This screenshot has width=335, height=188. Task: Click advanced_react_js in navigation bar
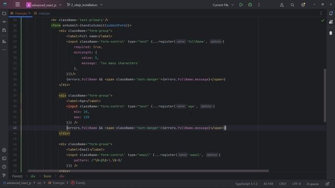17,183
